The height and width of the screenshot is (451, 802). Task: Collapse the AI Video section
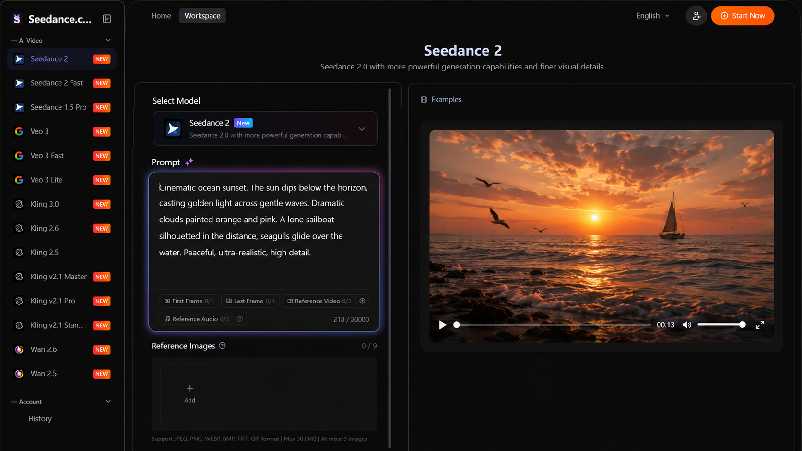click(x=108, y=40)
